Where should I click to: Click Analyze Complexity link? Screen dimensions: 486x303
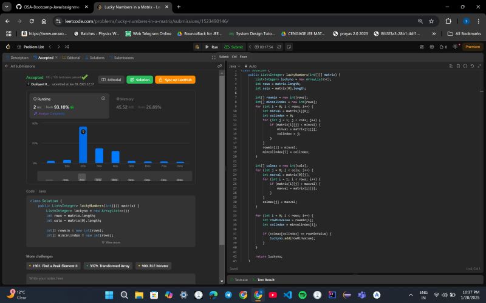click(x=49, y=113)
